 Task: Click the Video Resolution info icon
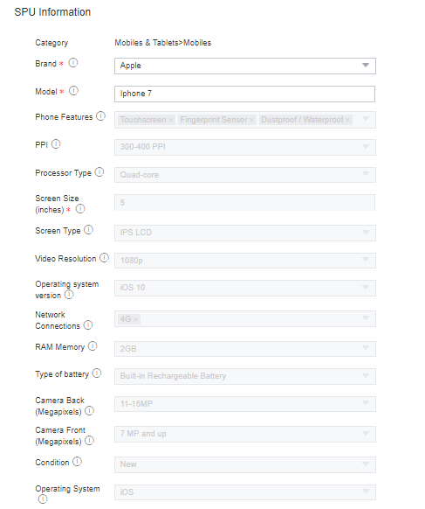click(x=104, y=258)
